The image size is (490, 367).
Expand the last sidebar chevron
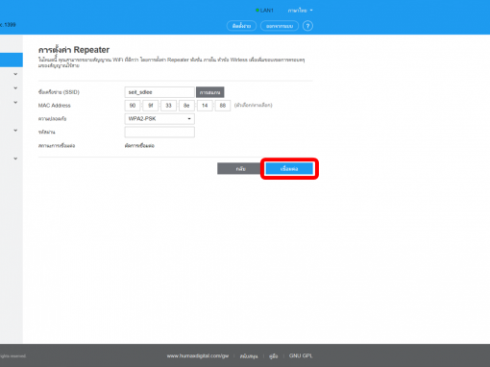point(15,159)
